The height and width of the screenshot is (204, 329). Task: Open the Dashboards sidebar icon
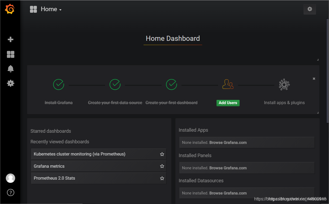pos(10,54)
